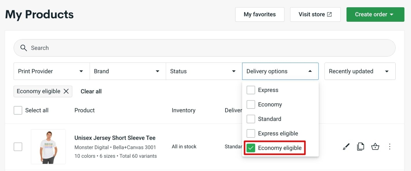This screenshot has height=171, width=411.
Task: Select the Unisex Jersey Short Sleeve Tee checkbox
Action: click(x=18, y=147)
